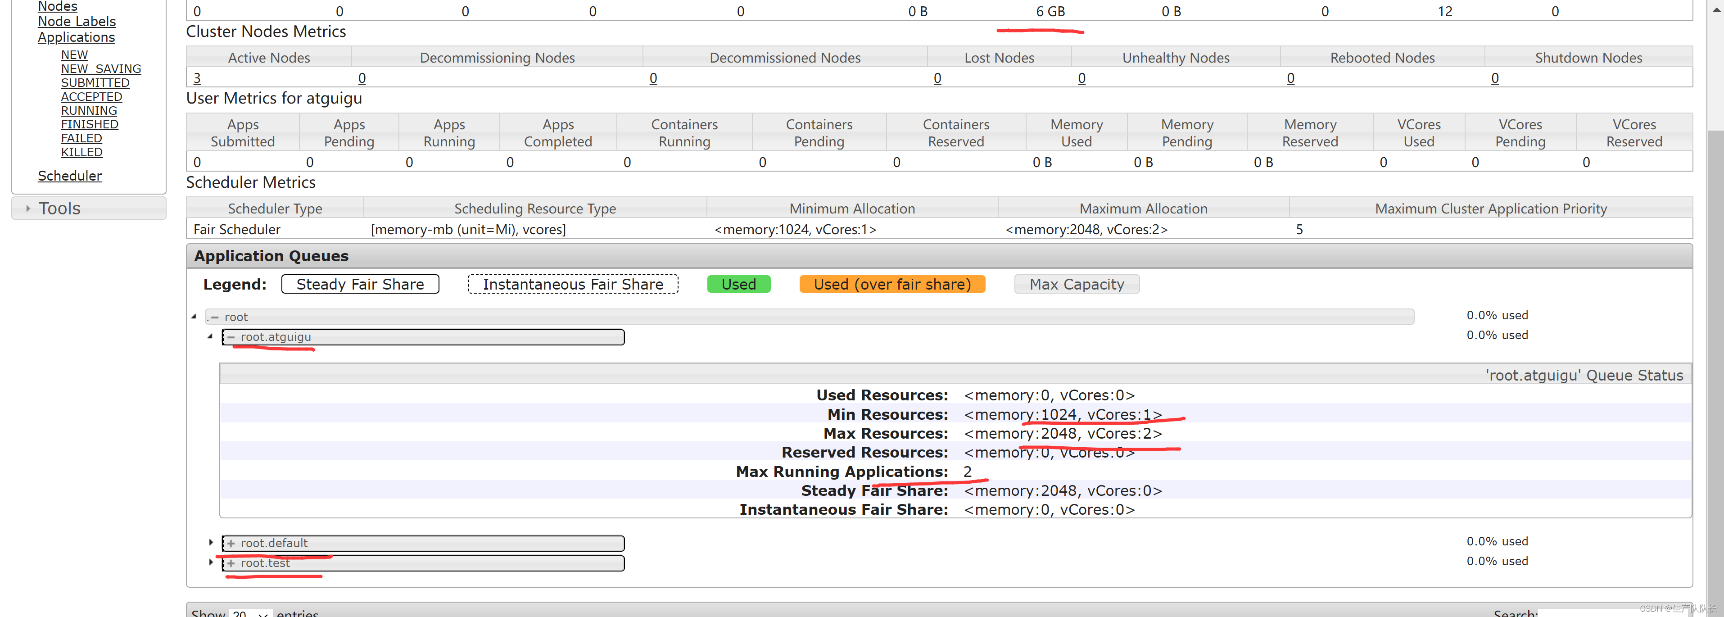Click the Tools arrow icon
Screen dimensions: 1724x617
(x=27, y=209)
